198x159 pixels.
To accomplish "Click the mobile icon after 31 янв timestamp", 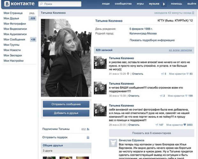I will click(x=128, y=74).
